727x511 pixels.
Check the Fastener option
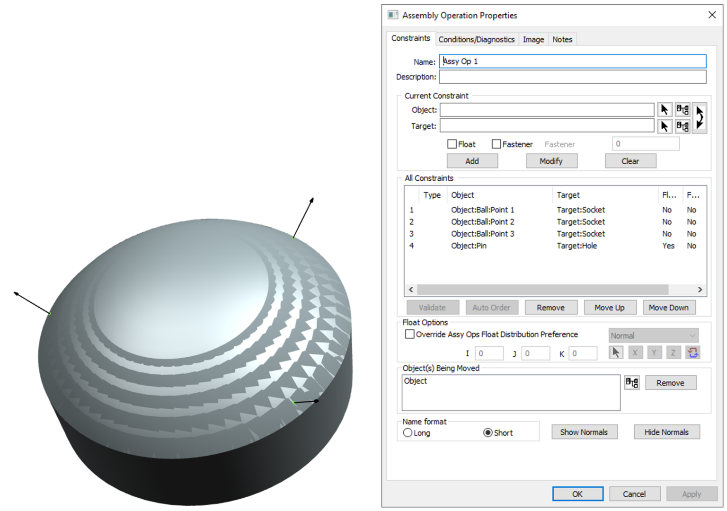pyautogui.click(x=496, y=144)
